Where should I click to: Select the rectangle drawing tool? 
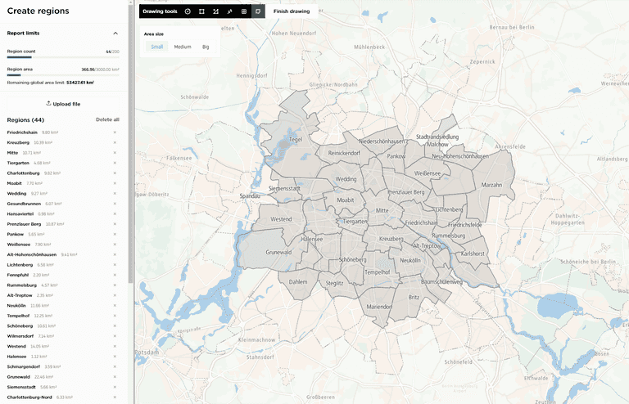coord(201,11)
